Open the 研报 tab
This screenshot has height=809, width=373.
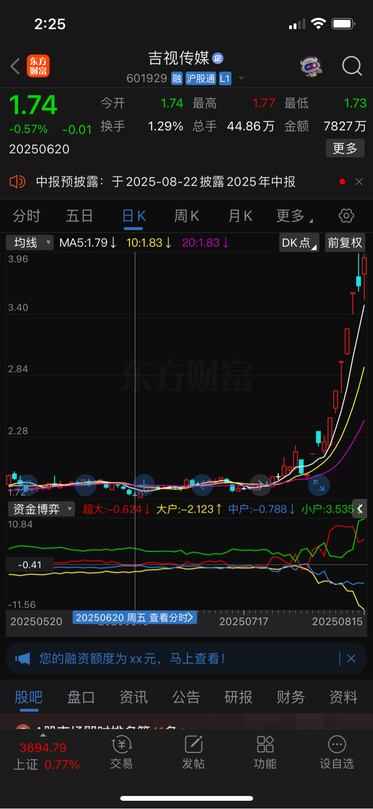coord(238,697)
